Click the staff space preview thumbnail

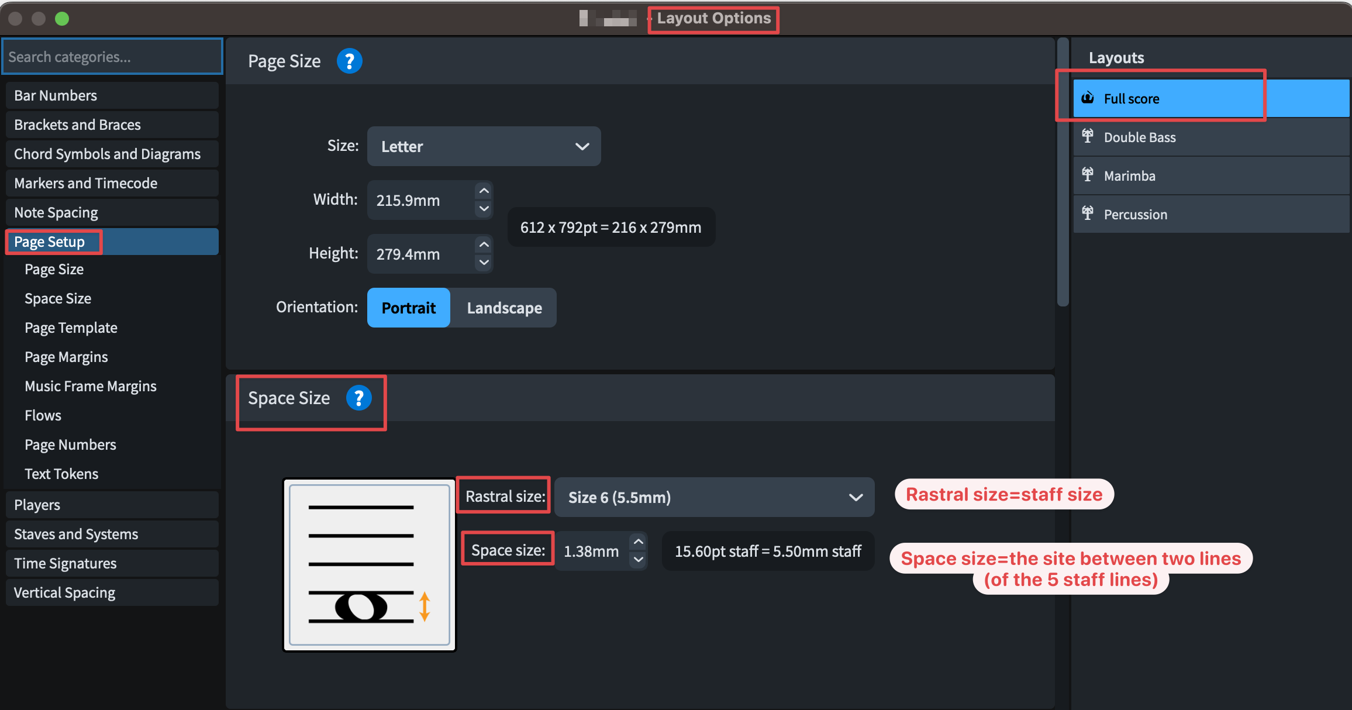[370, 565]
